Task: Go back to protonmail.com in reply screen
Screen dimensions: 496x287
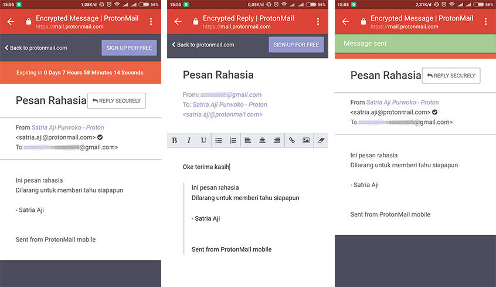Action: 203,45
